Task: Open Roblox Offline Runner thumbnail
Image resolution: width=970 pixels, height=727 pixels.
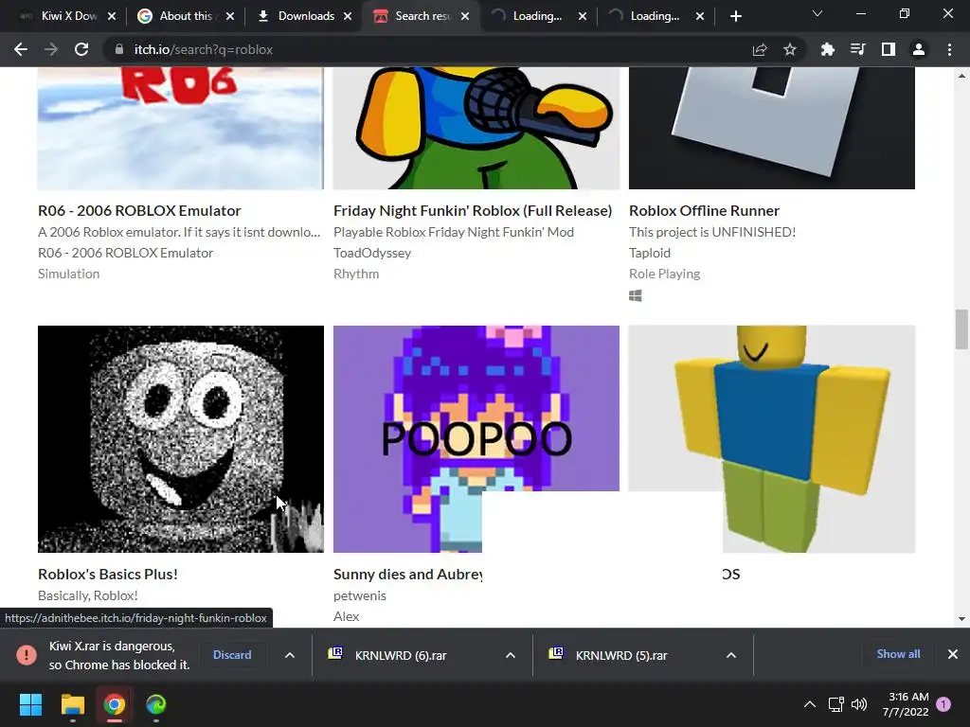Action: 772,128
